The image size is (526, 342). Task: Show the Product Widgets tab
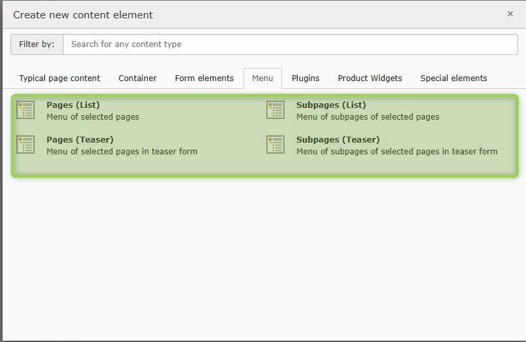(x=370, y=78)
